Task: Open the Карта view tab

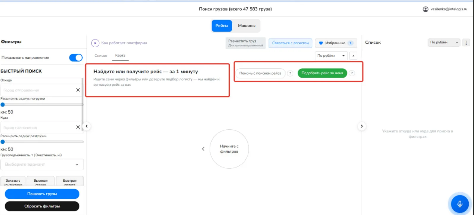Action: [x=120, y=56]
